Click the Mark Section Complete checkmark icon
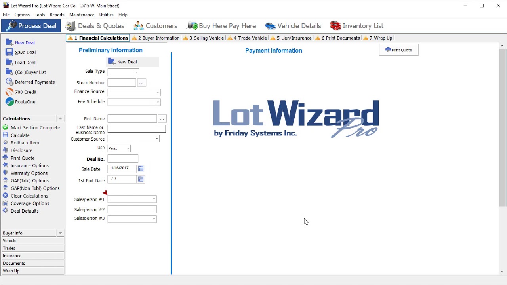Viewport: 507px width, 285px height. [x=6, y=127]
